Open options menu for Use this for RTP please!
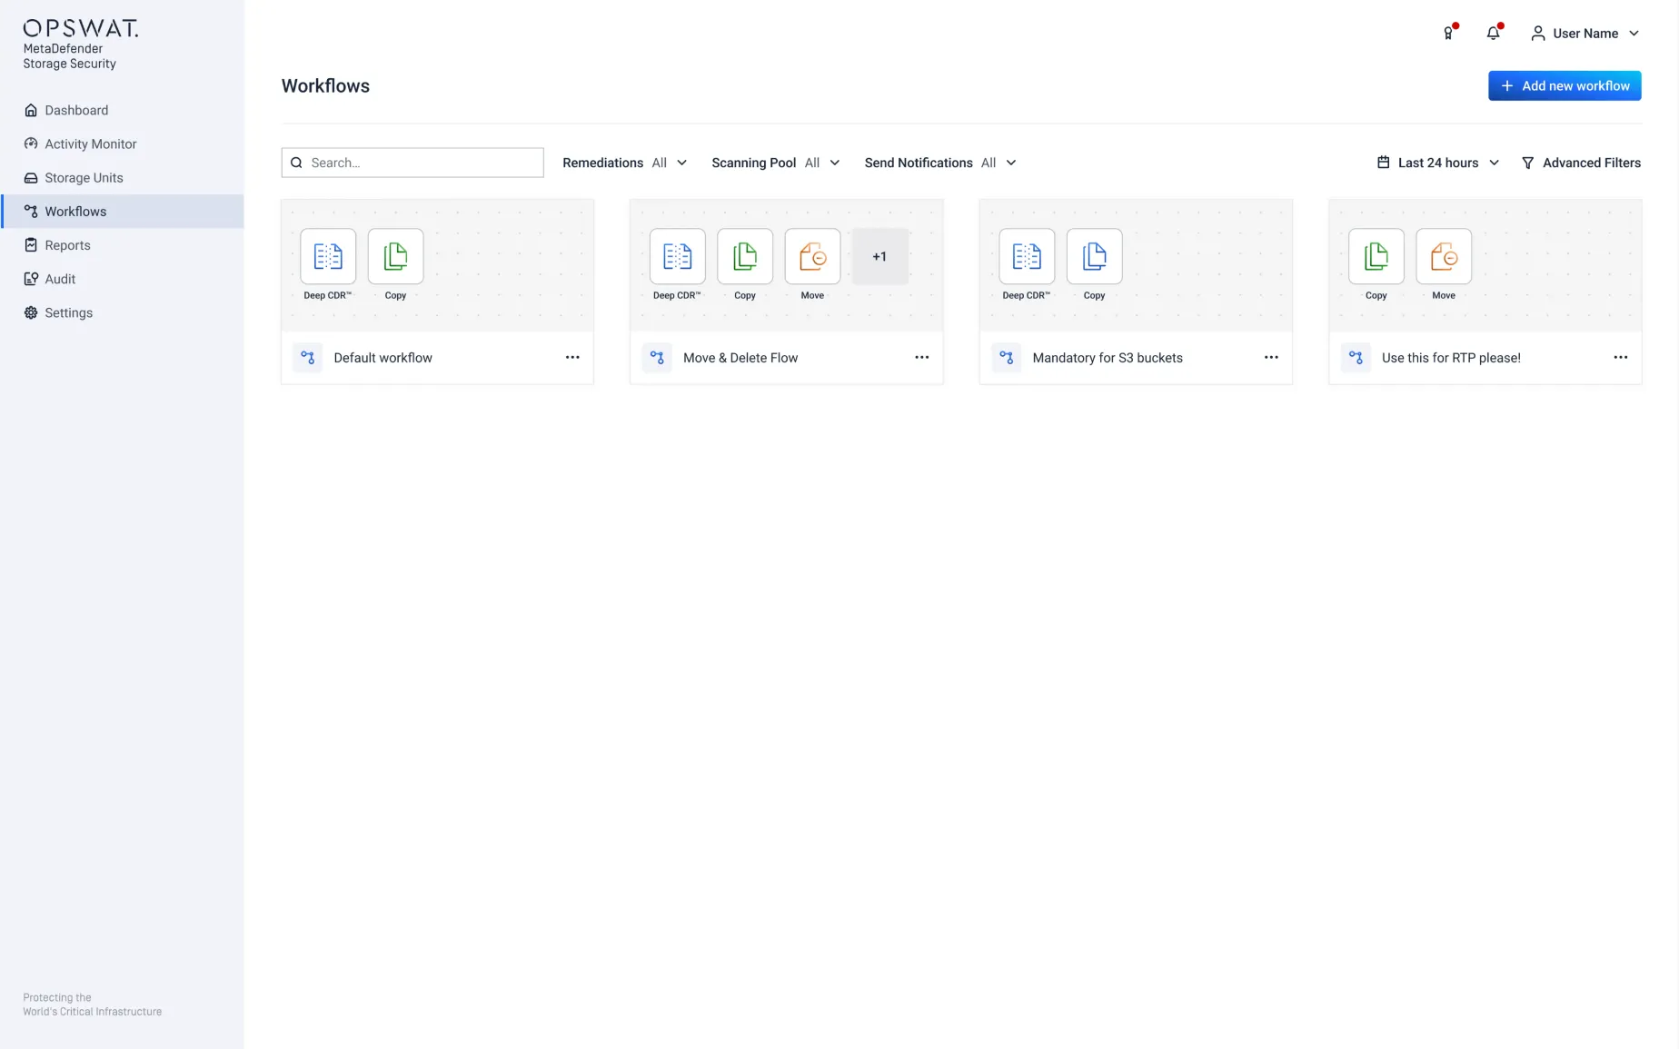The height and width of the screenshot is (1049, 1679). (x=1620, y=358)
